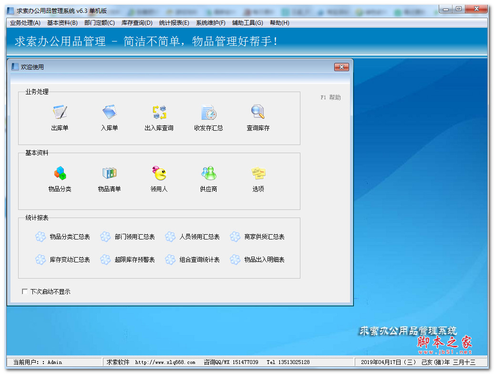Click snowflake icon beside 人员领用汇总表
This screenshot has width=494, height=374.
point(170,237)
